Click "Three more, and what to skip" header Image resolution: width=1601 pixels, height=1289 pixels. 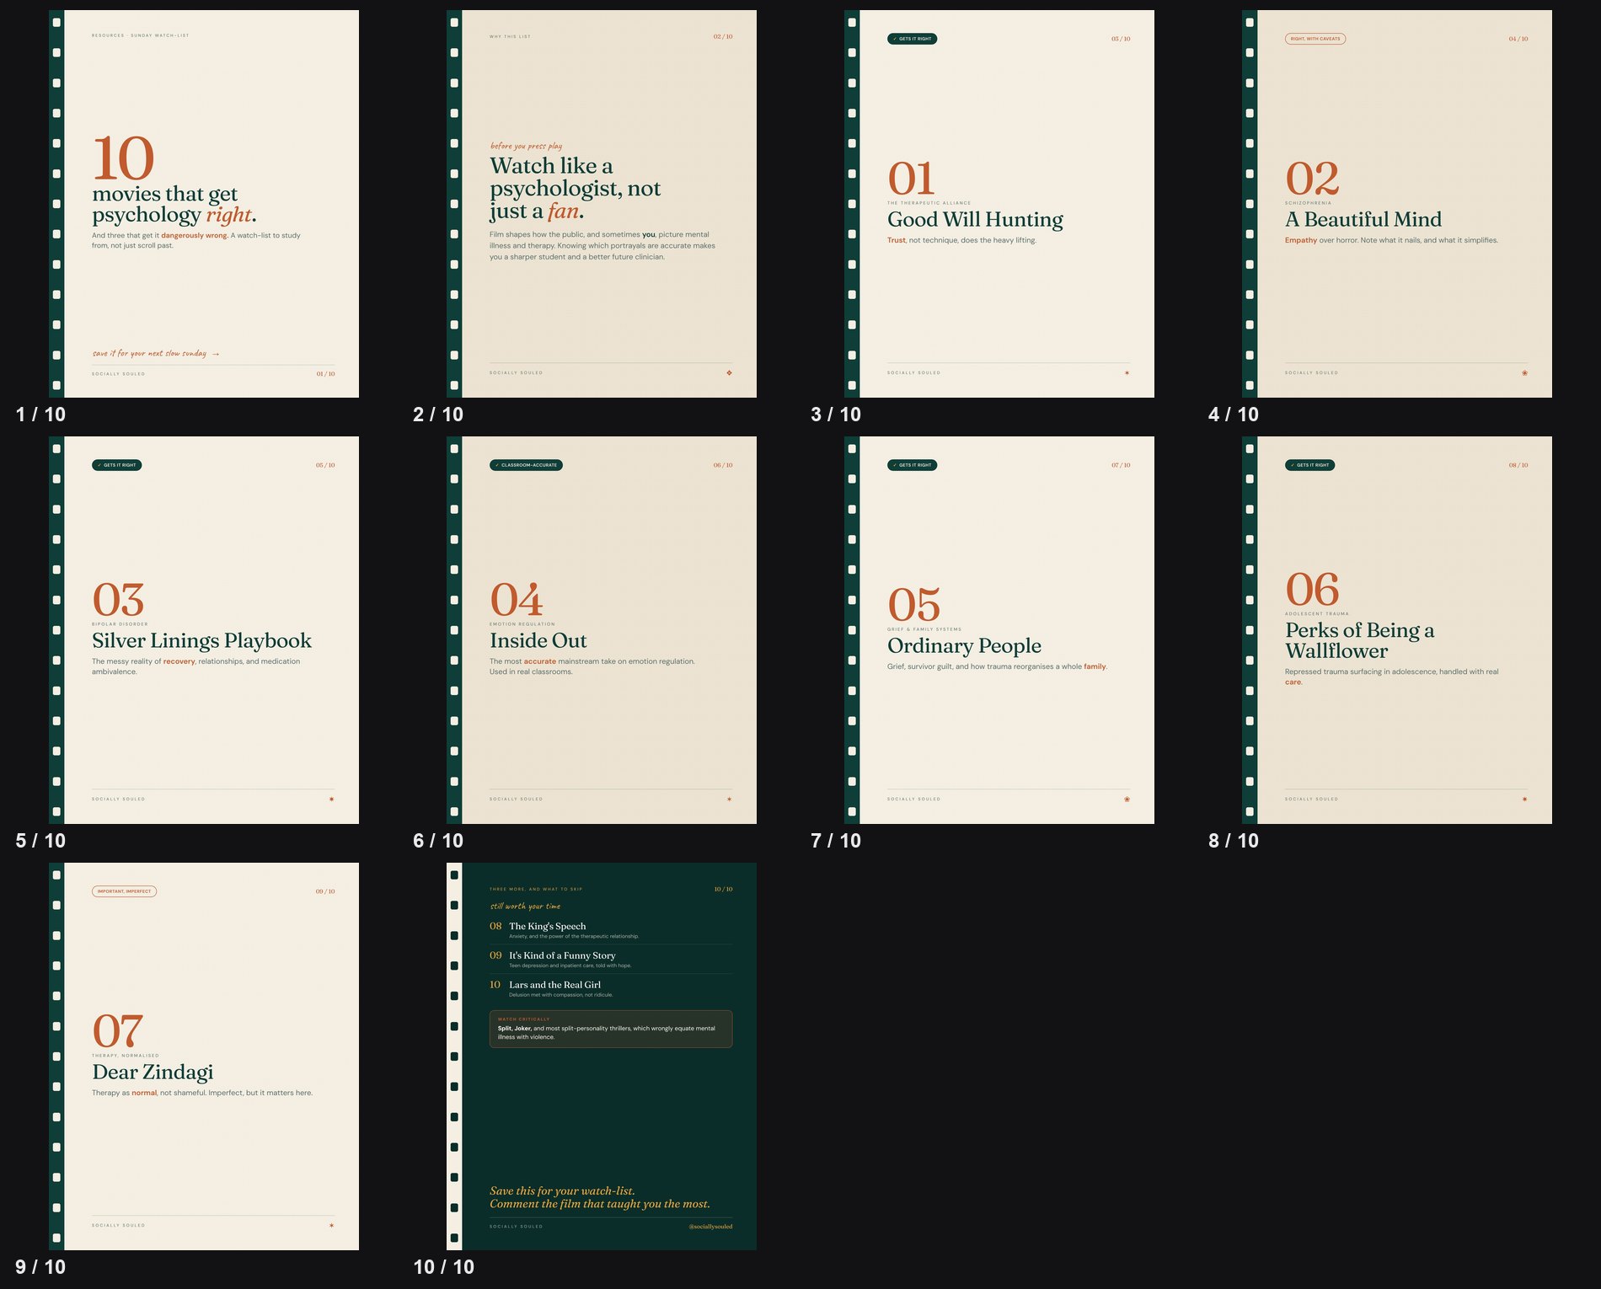536,890
